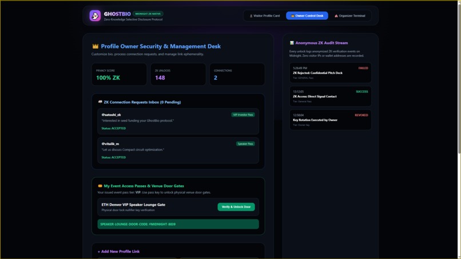Click the person icon in Visitor Profile Card tab
The height and width of the screenshot is (259, 461).
pos(251,16)
